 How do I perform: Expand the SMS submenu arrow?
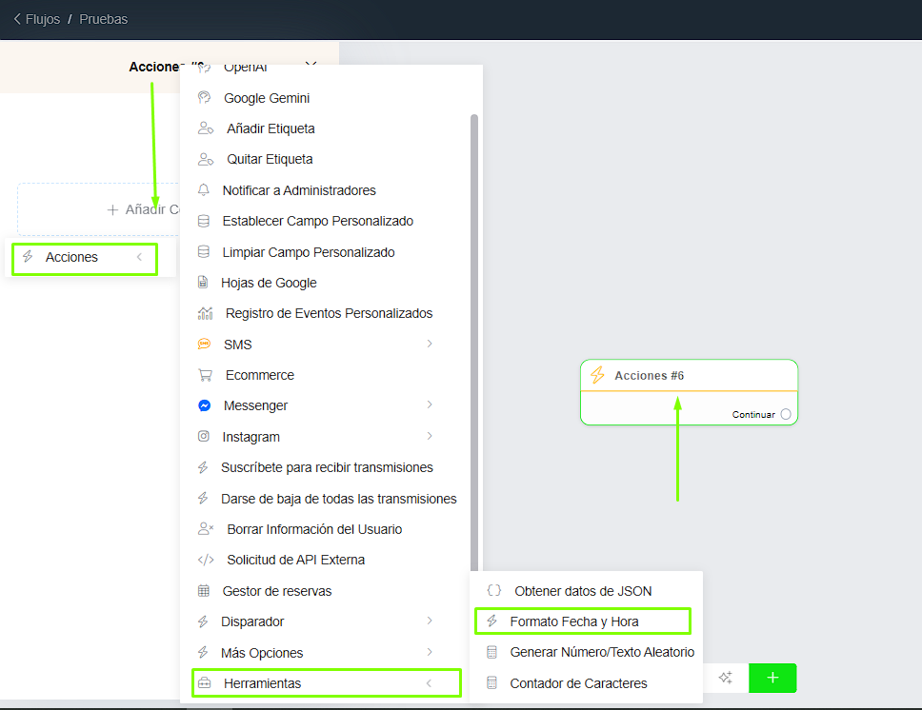(x=430, y=344)
